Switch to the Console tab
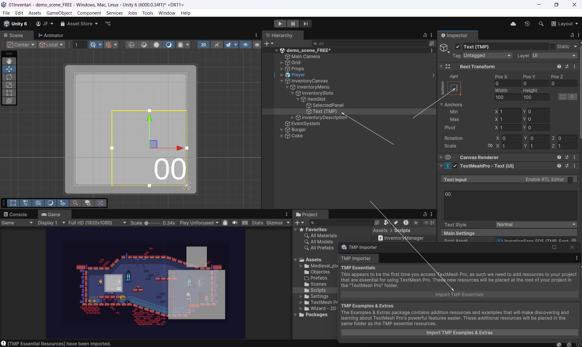The height and width of the screenshot is (347, 582). coord(16,214)
